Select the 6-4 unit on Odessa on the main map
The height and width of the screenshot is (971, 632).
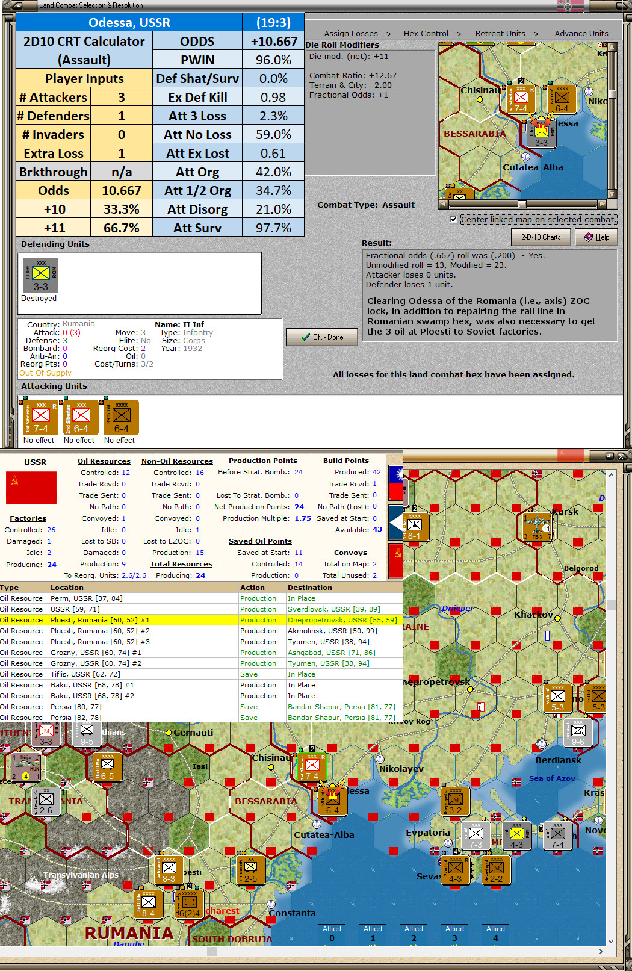[332, 801]
